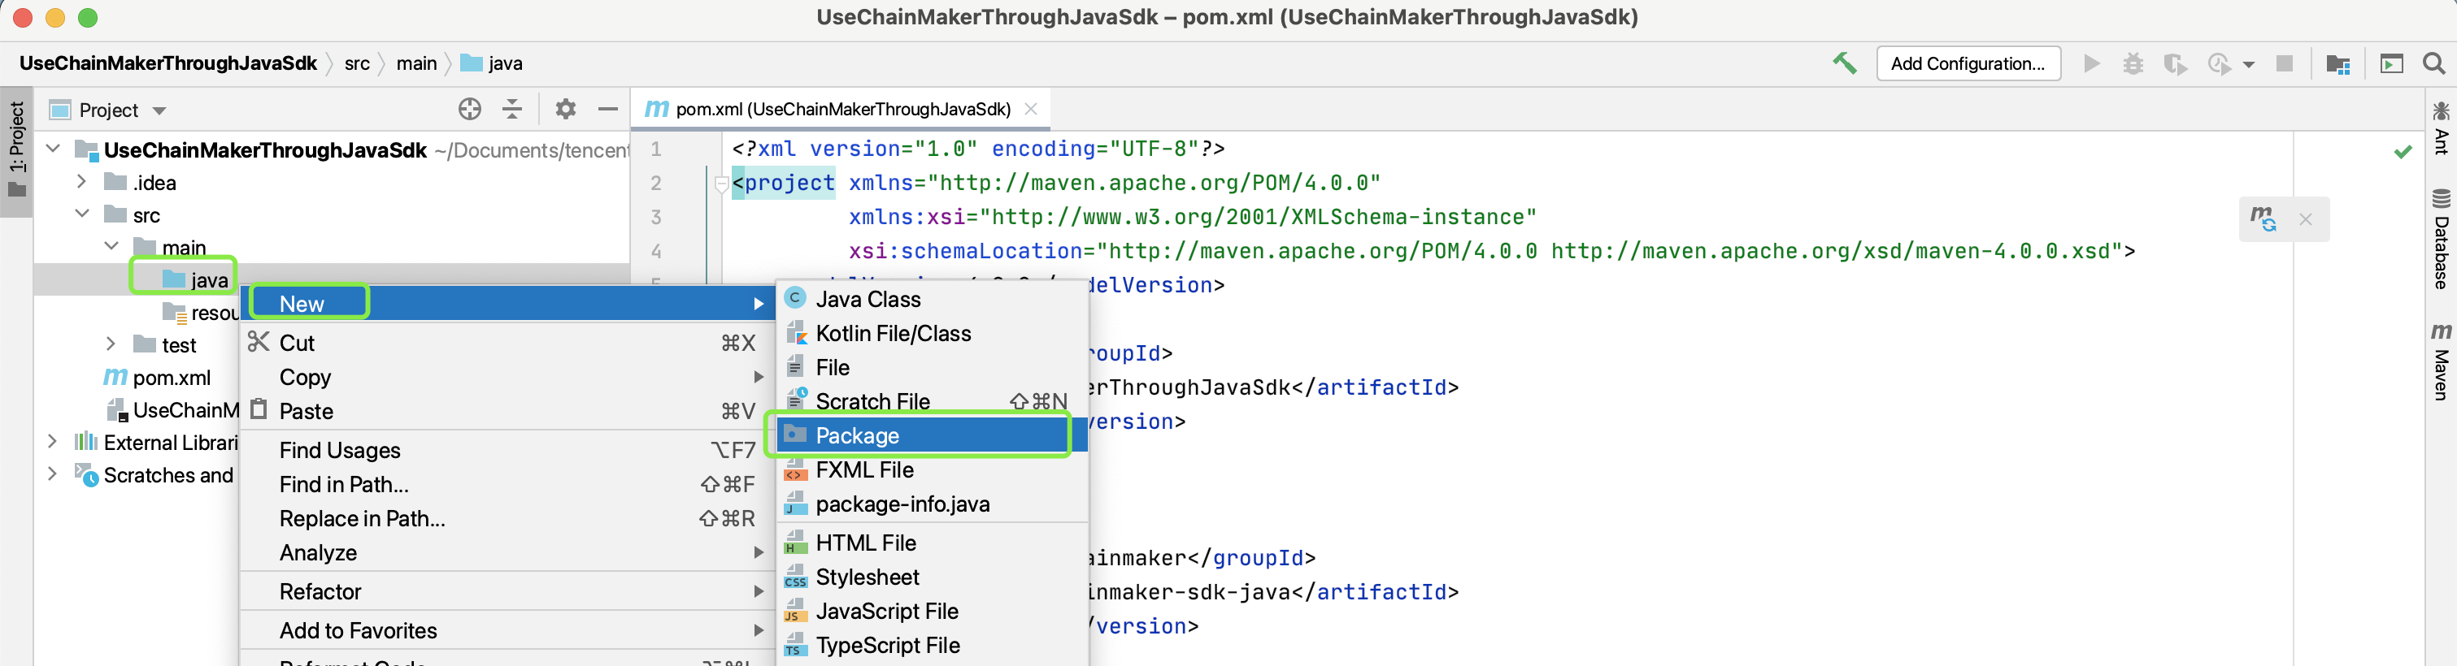Select pom.xml file in project tree

click(x=171, y=378)
